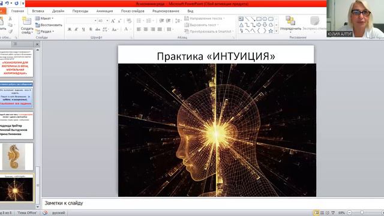The height and width of the screenshot is (216, 384).
Task: Select the slide thumbnail listing Надежда Трейгер
Action: point(16,125)
